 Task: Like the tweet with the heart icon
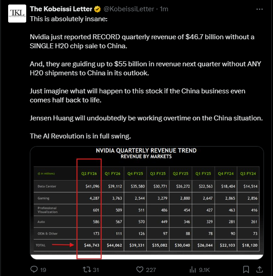point(138,270)
